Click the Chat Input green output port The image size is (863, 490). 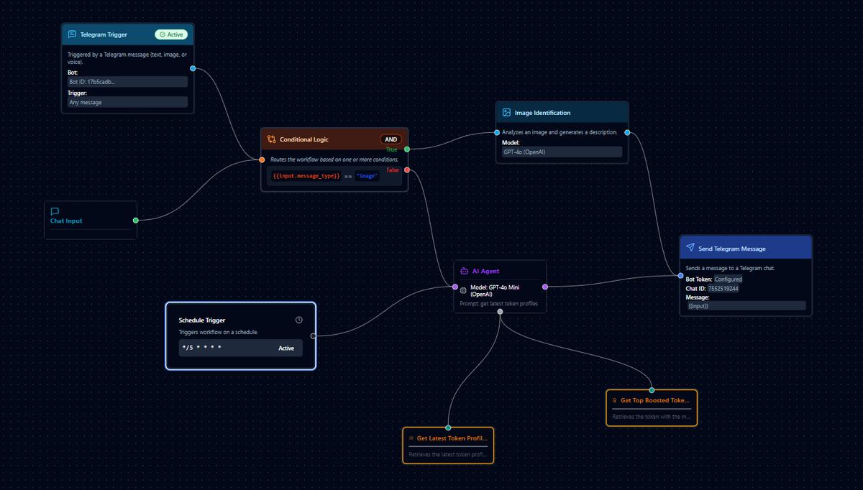coord(136,221)
